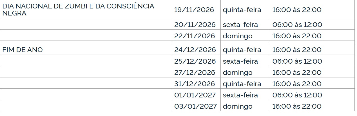Select the date 24/12/2026

195,50
